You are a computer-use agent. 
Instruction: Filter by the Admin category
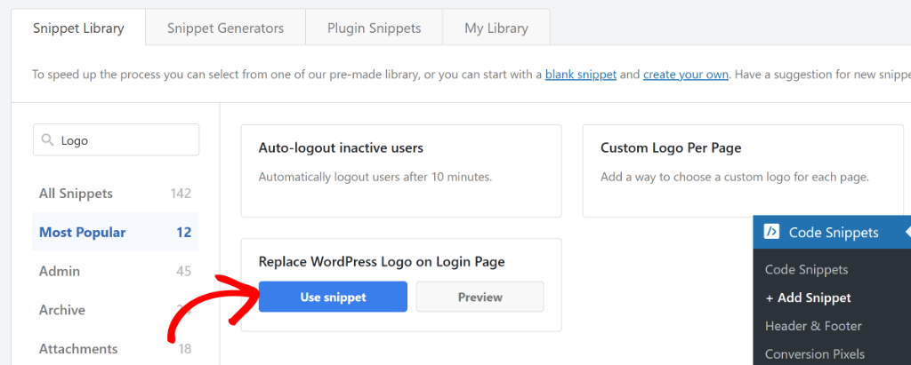tap(59, 271)
